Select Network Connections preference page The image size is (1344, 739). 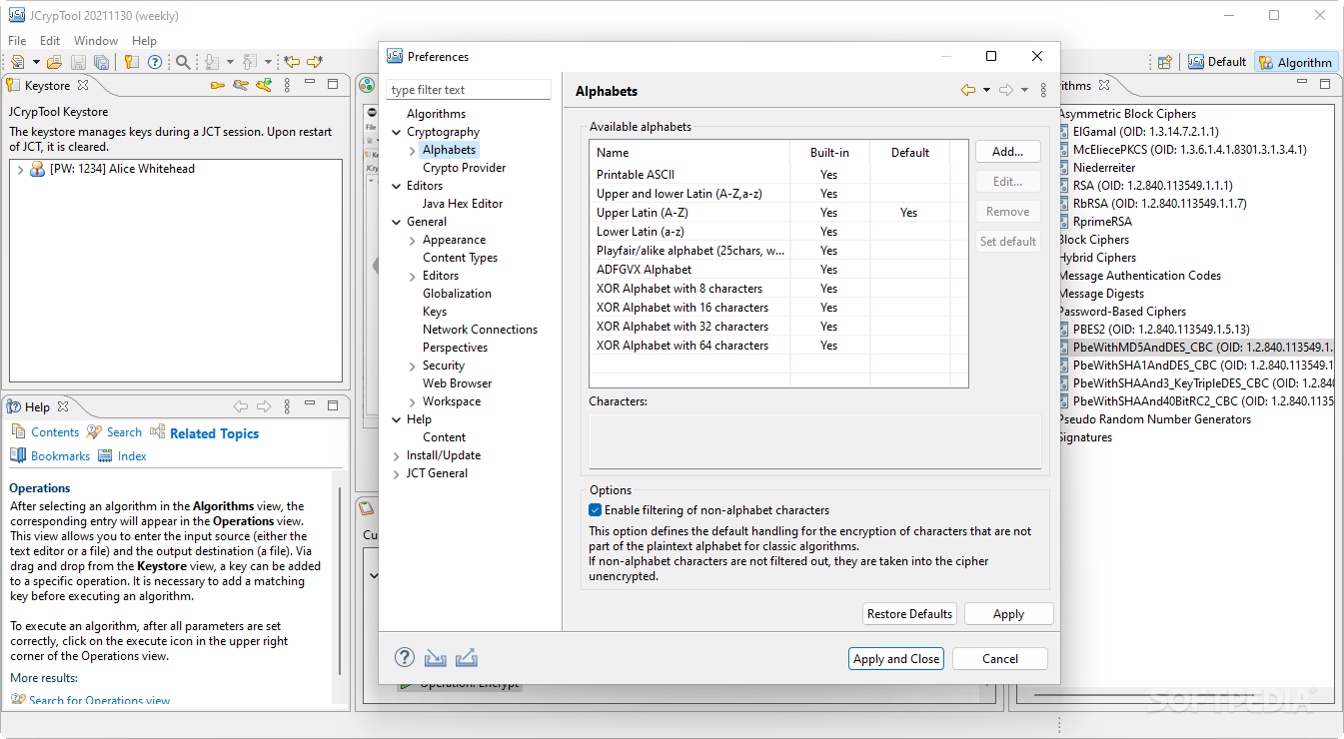(480, 330)
